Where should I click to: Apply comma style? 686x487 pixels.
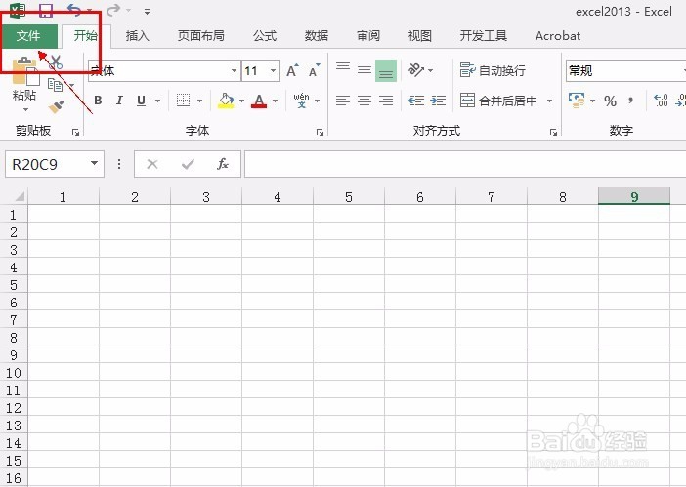[631, 101]
